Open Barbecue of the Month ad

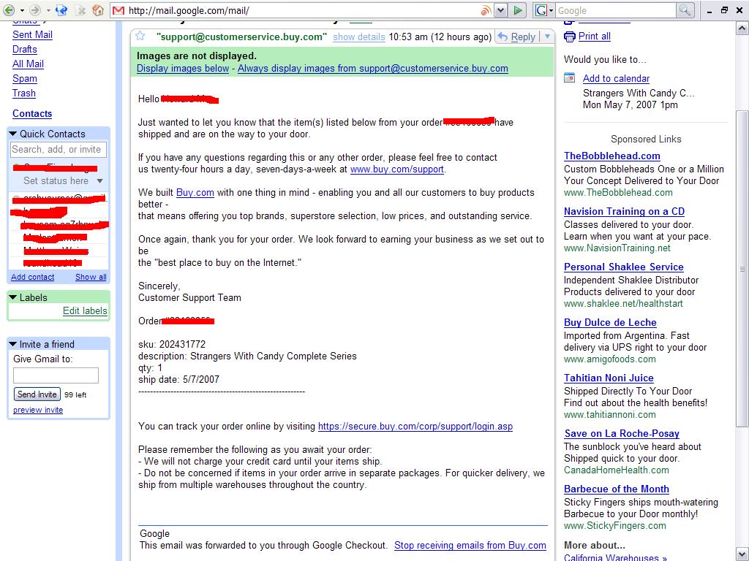pos(616,489)
